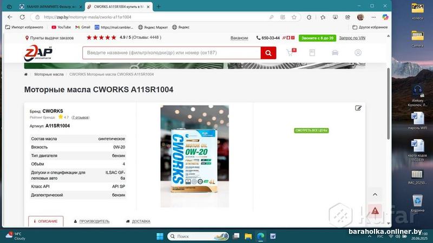433x243 pixels.
Task: Open the Gmail bookmark
Action: [83, 28]
